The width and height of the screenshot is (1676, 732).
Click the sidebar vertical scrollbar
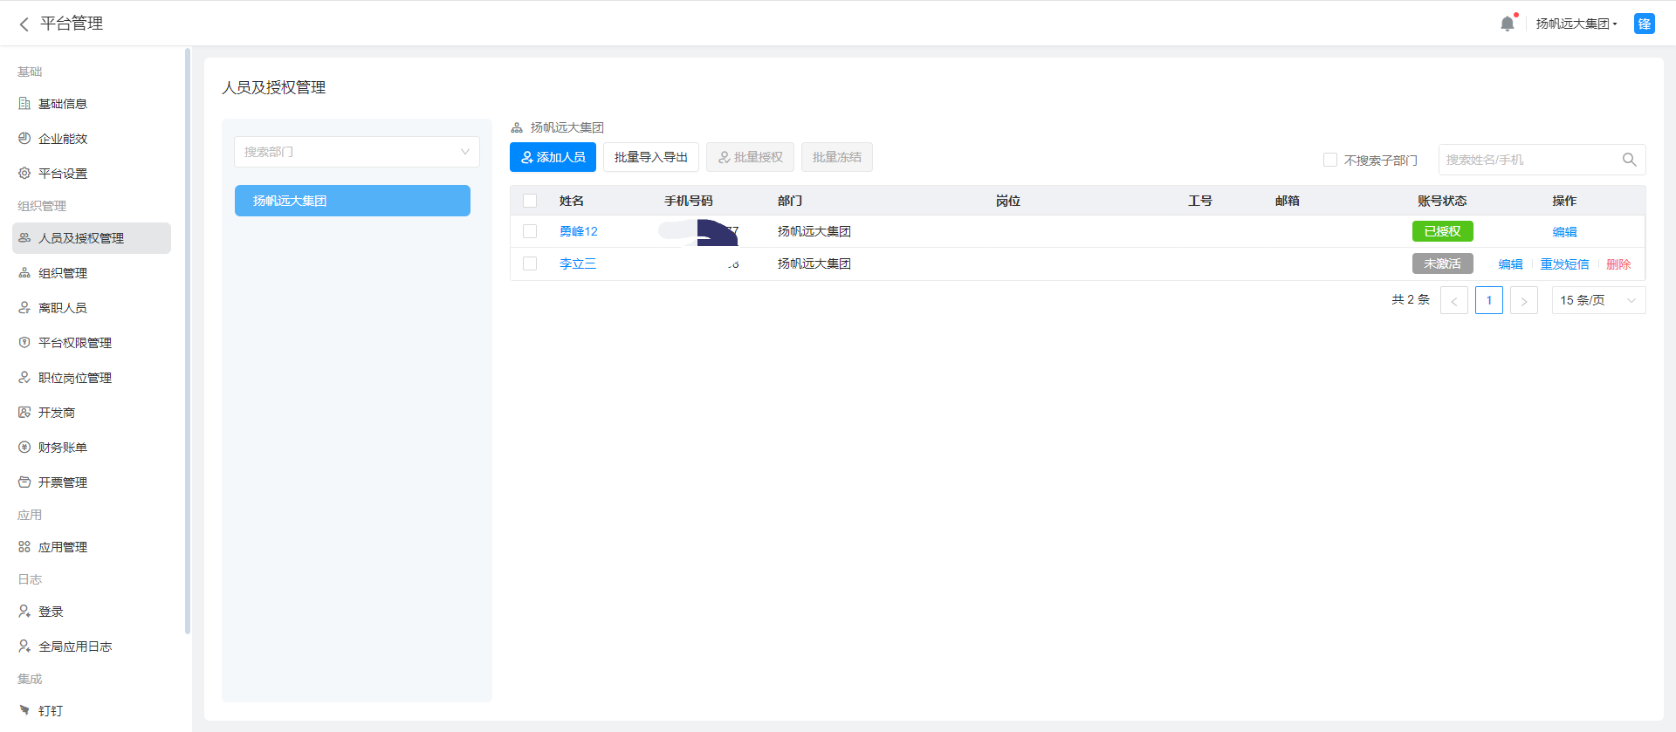coord(188,340)
